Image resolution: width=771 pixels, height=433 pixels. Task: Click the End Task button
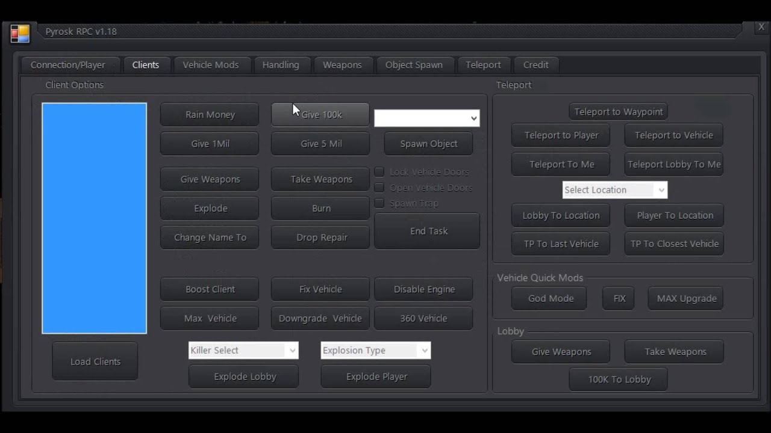(x=428, y=231)
